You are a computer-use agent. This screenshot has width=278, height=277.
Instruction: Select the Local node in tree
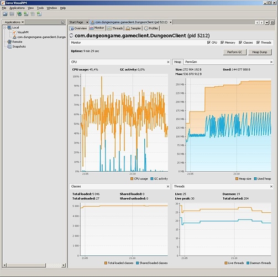[x=13, y=28]
